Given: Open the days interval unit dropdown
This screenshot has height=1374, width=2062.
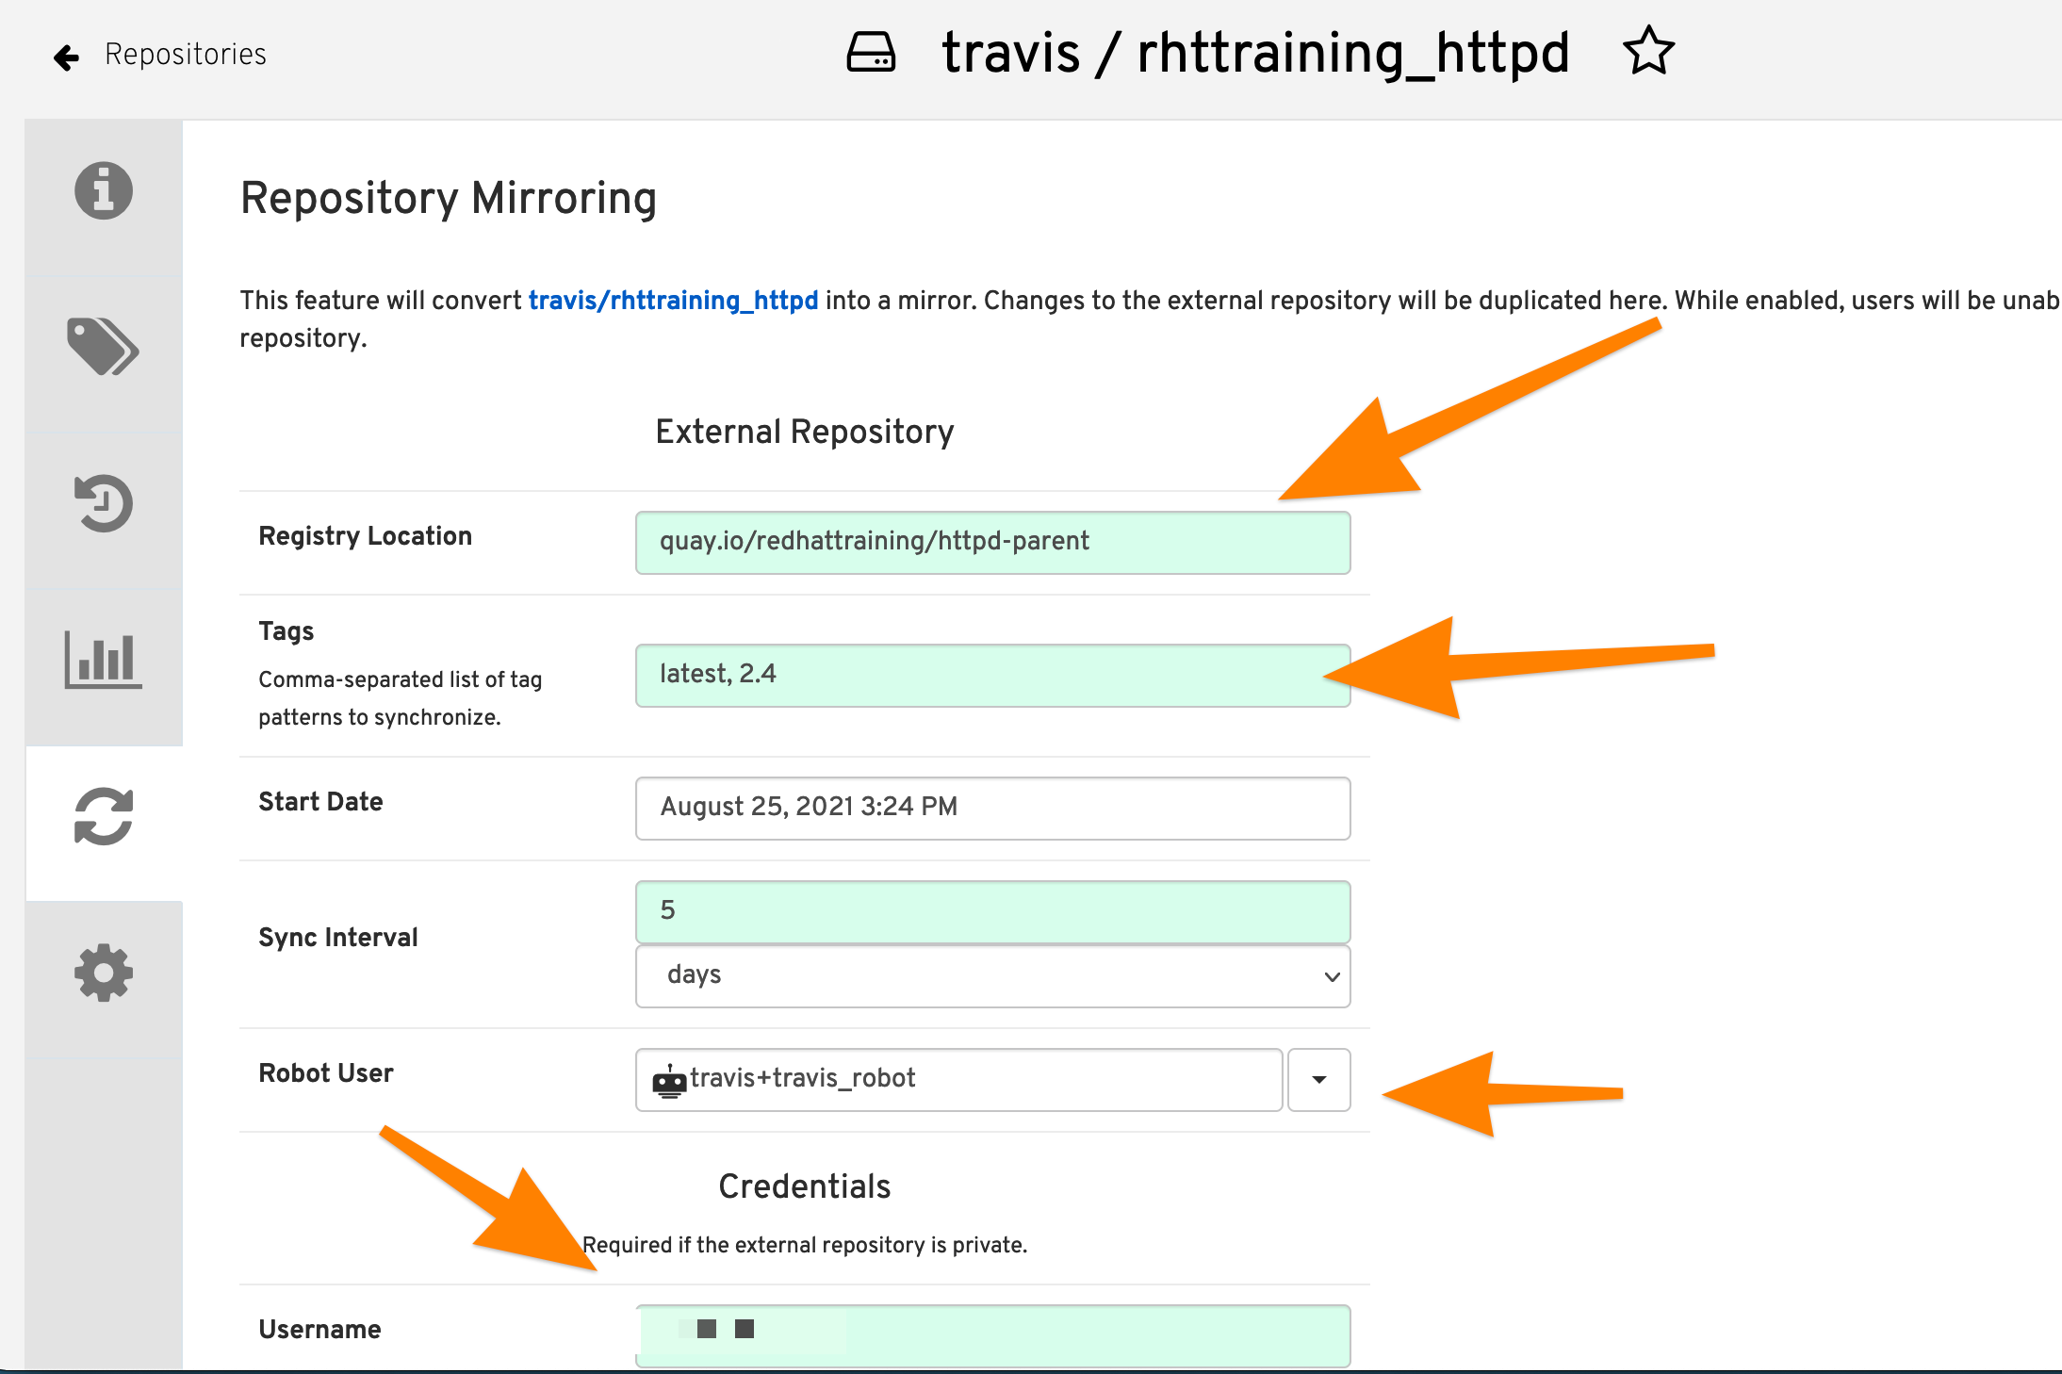Looking at the screenshot, I should pos(992,976).
